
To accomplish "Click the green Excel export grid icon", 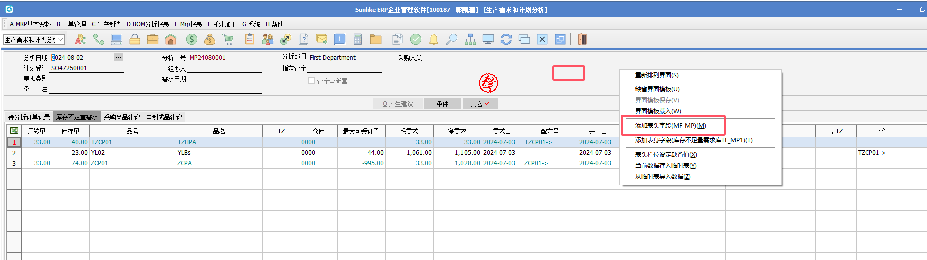I will pos(14,131).
